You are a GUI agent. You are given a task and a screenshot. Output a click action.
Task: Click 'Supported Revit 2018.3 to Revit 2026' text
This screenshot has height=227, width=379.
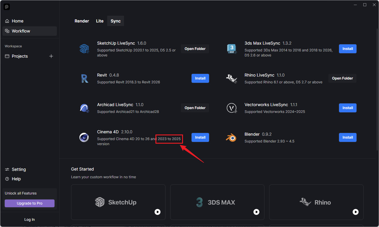129,82
